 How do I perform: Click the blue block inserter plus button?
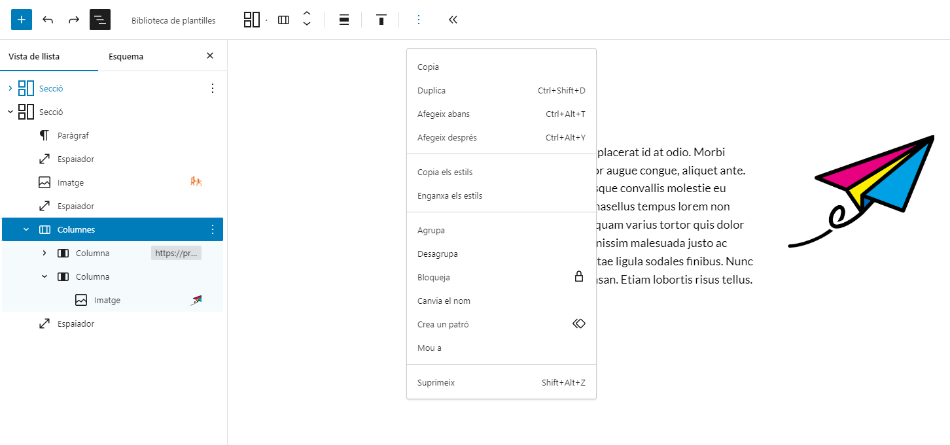22,20
